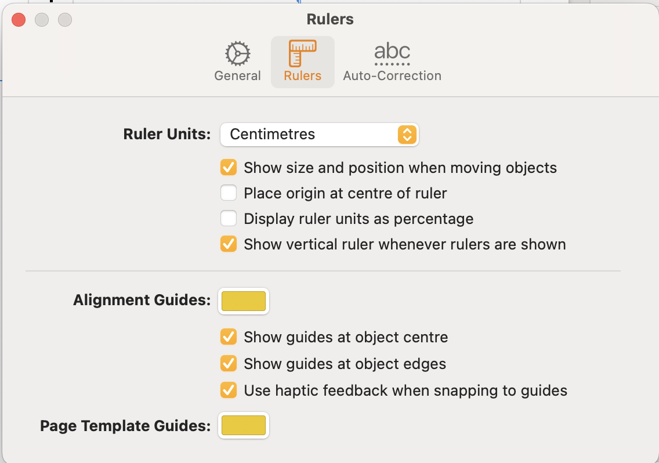This screenshot has height=463, width=659.
Task: Expand the Ruler Units dropdown arrows
Action: click(407, 135)
